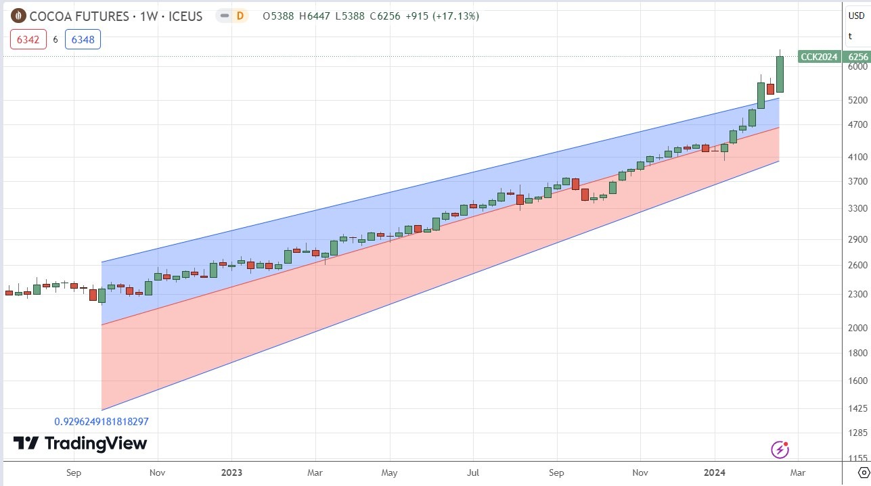The height and width of the screenshot is (486, 871).
Task: Click the 2000 level on price scale
Action: click(857, 328)
